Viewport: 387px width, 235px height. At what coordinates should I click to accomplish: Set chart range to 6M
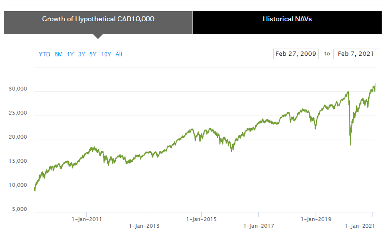click(x=58, y=54)
